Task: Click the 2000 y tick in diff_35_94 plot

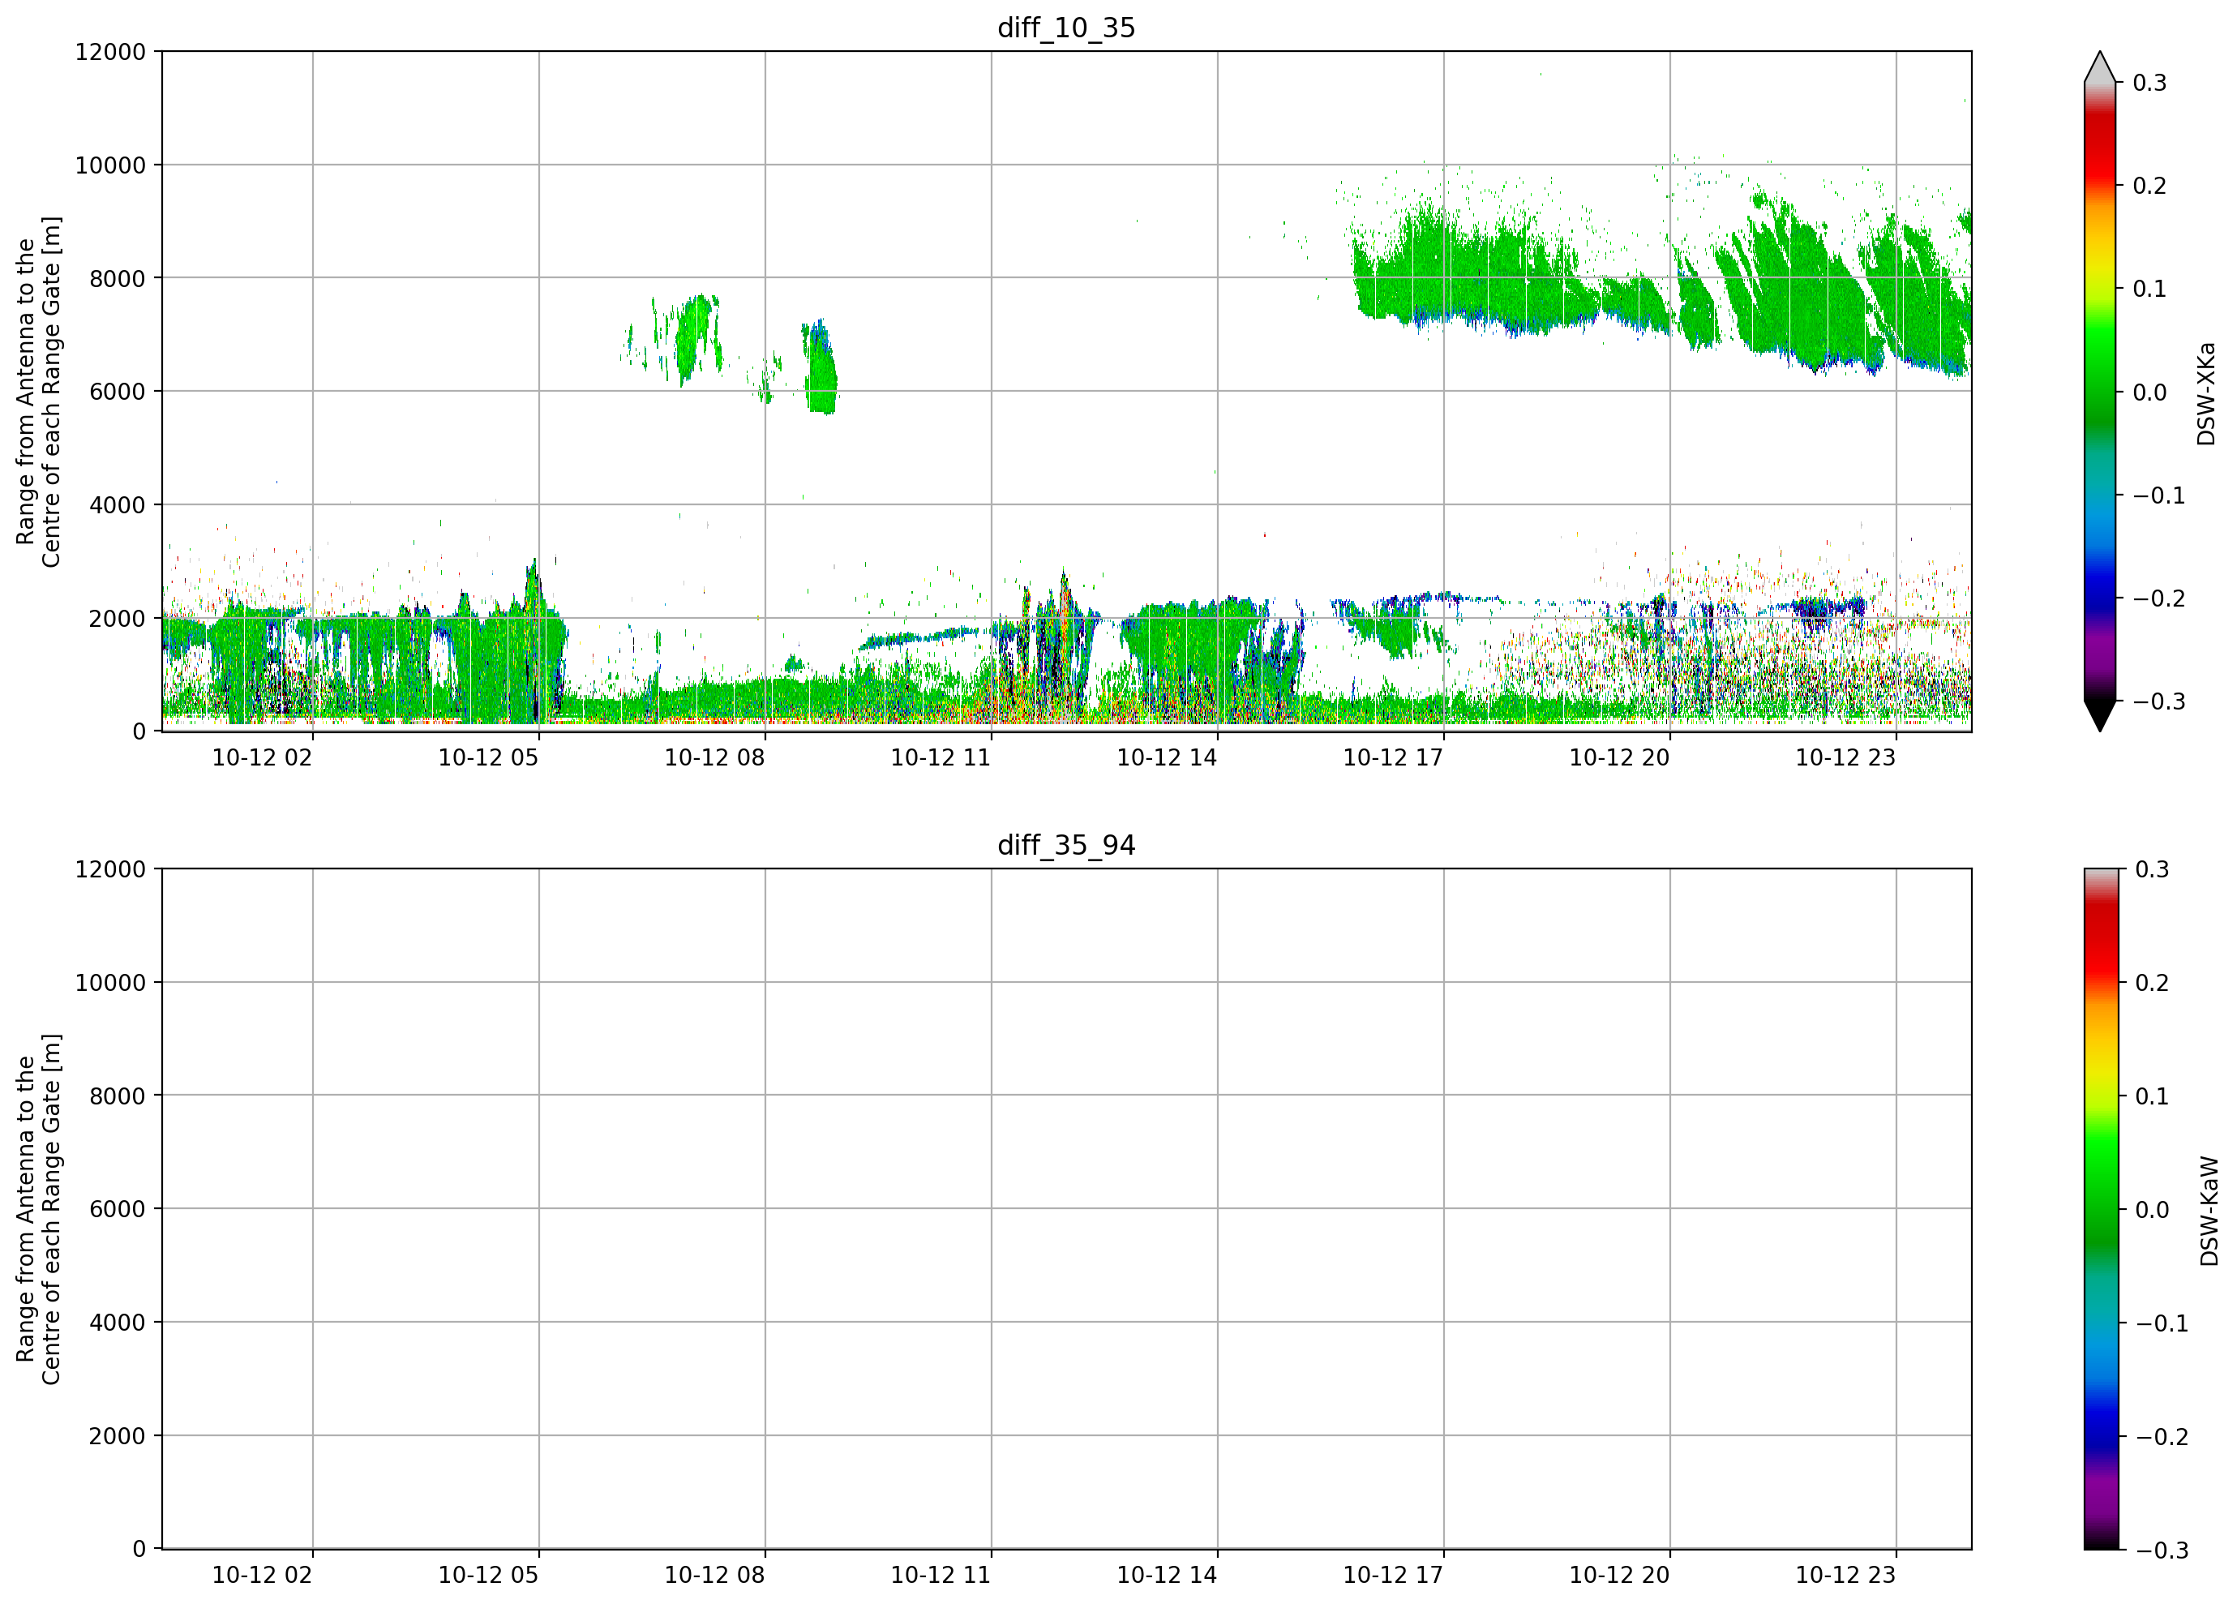Action: click(x=118, y=1436)
